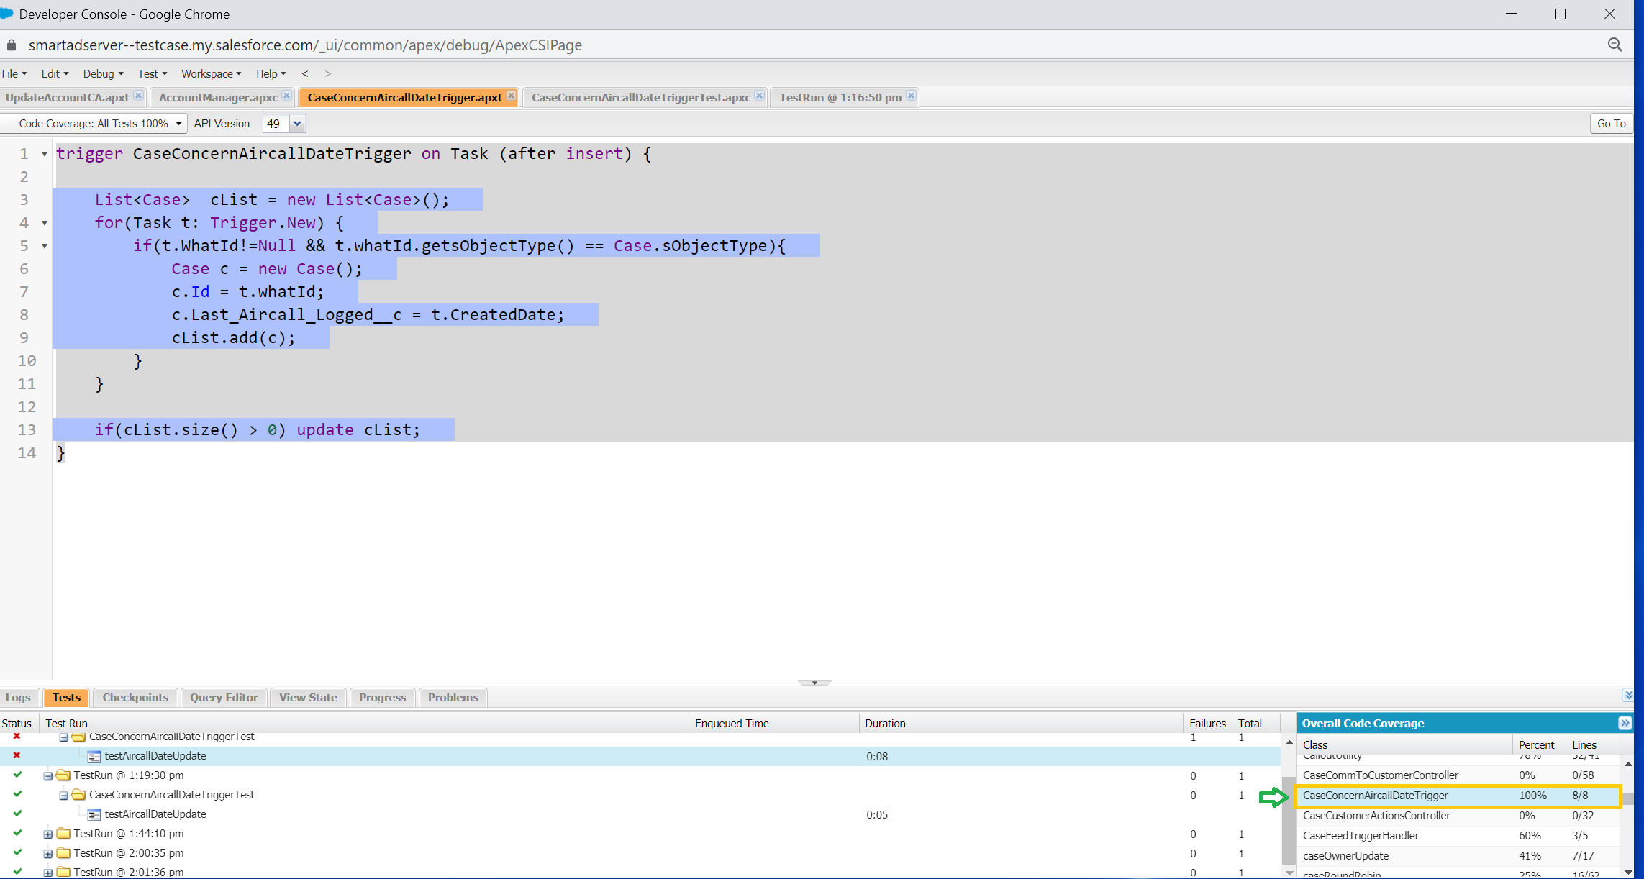The width and height of the screenshot is (1644, 879).
Task: Fold the trigger block at line 1
Action: pos(45,154)
